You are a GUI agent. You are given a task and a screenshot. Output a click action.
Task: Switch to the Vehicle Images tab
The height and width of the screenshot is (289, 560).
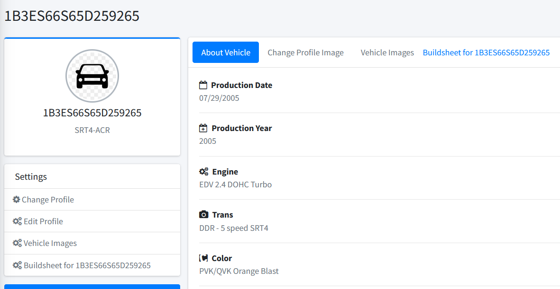click(x=387, y=52)
